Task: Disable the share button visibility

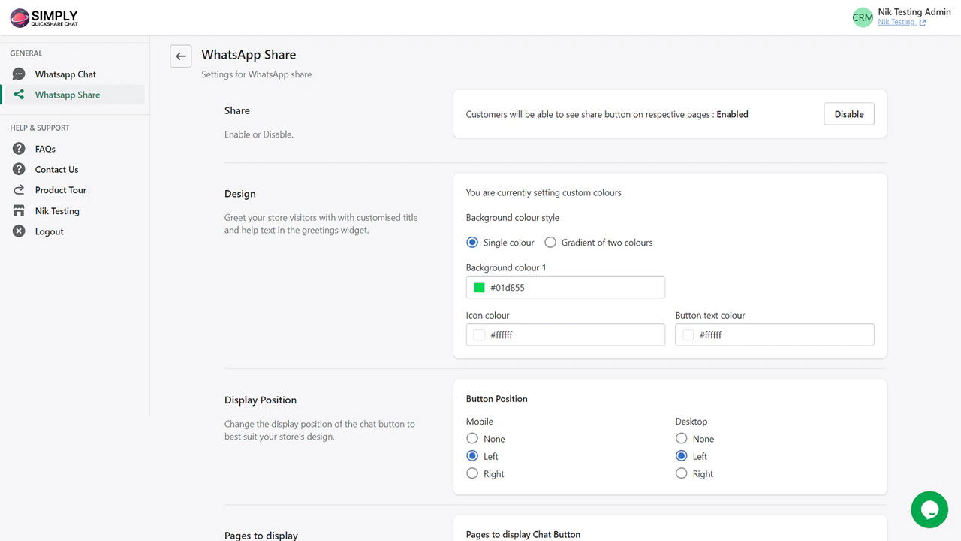Action: 848,113
